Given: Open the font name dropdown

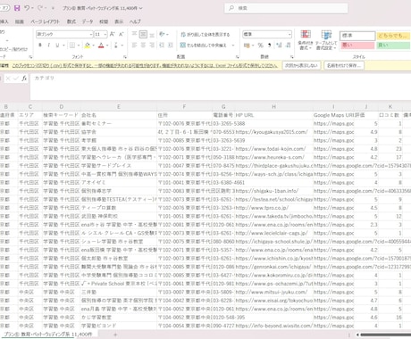Looking at the screenshot, I should coord(91,35).
